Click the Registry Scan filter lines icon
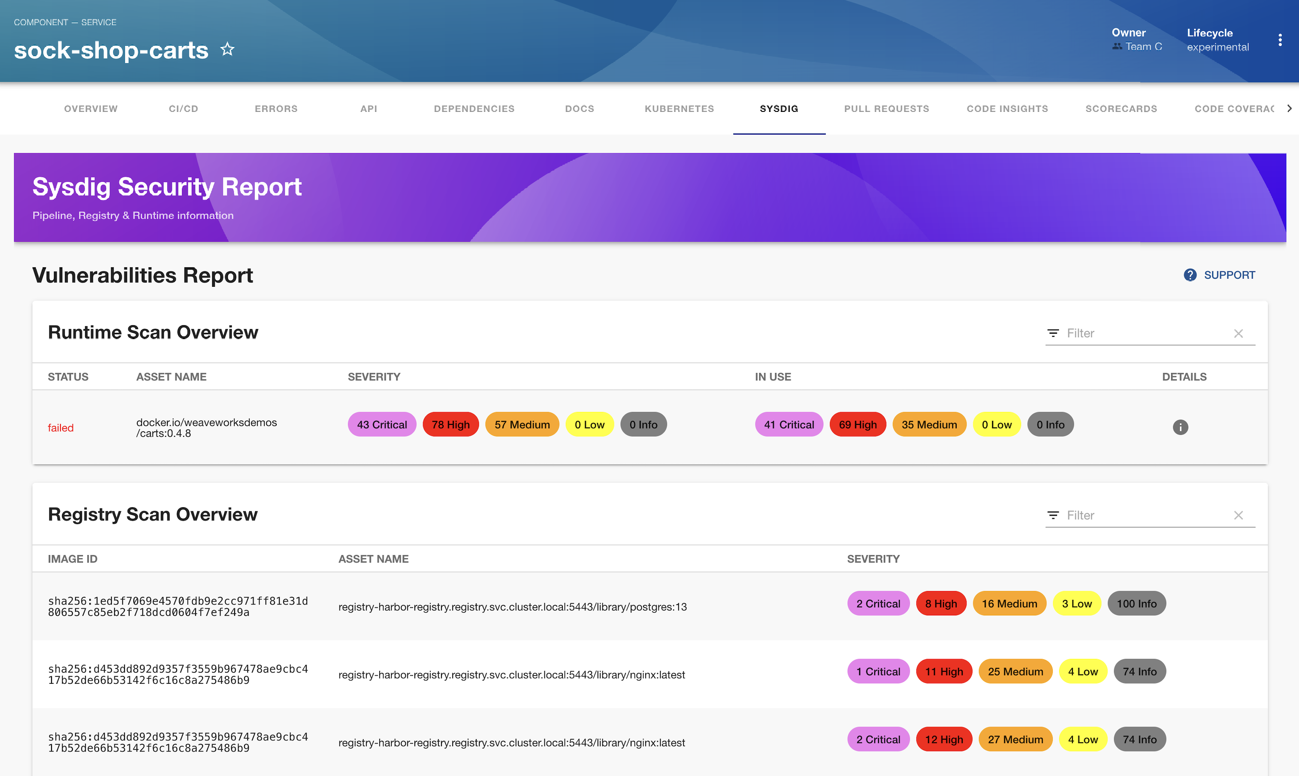 click(1053, 516)
